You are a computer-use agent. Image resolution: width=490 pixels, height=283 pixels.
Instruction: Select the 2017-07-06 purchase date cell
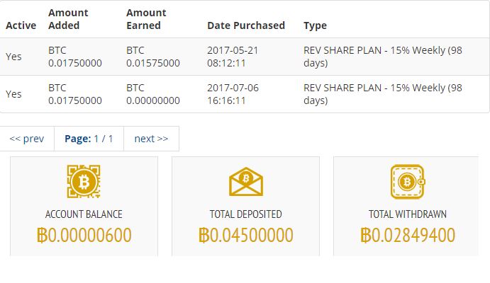click(x=233, y=94)
